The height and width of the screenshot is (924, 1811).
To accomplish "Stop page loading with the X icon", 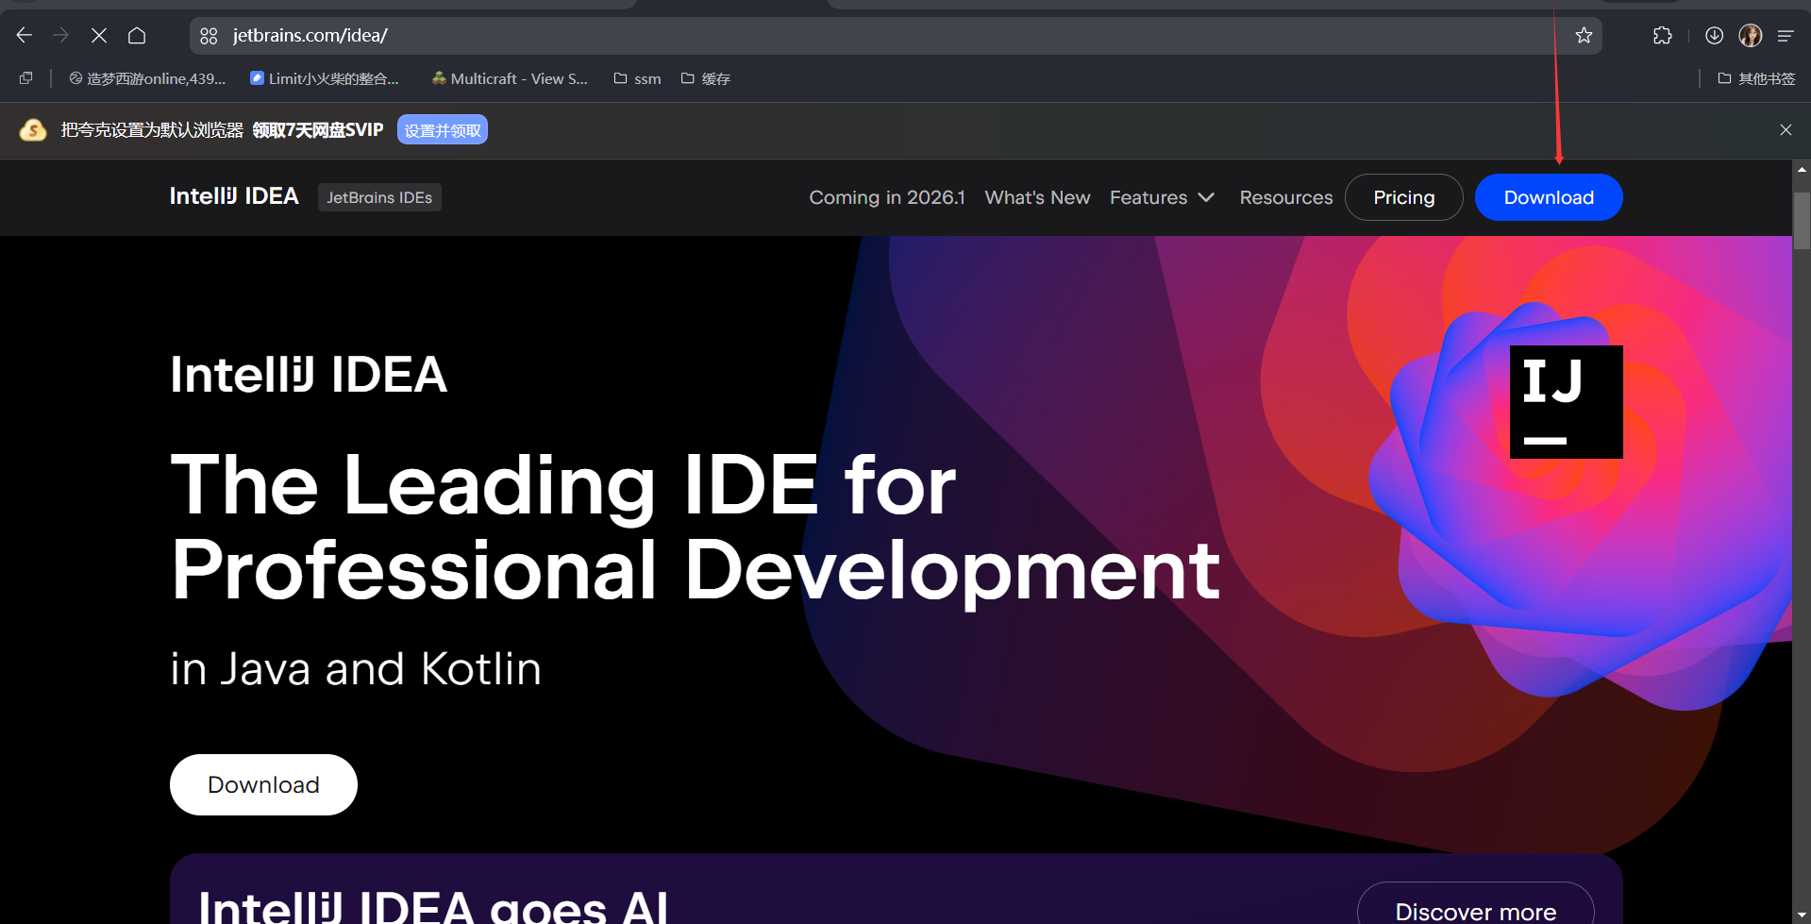I will click(x=99, y=36).
